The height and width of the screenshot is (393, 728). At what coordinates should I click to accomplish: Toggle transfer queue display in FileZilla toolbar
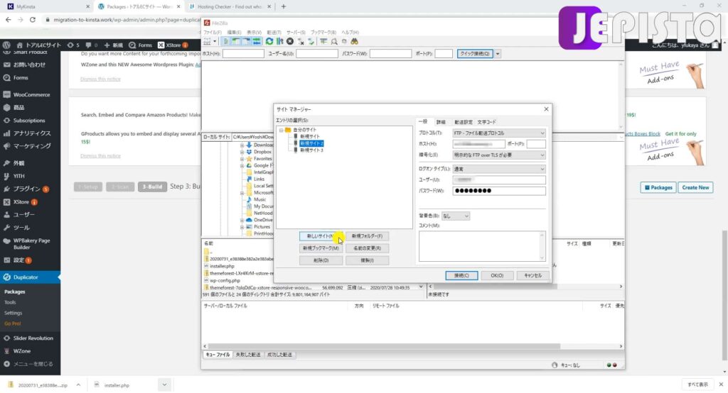click(256, 42)
